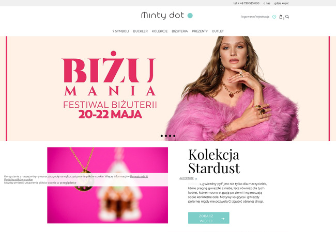The image size is (336, 232).
Task: Open the wishlist heart icon
Action: point(274,17)
